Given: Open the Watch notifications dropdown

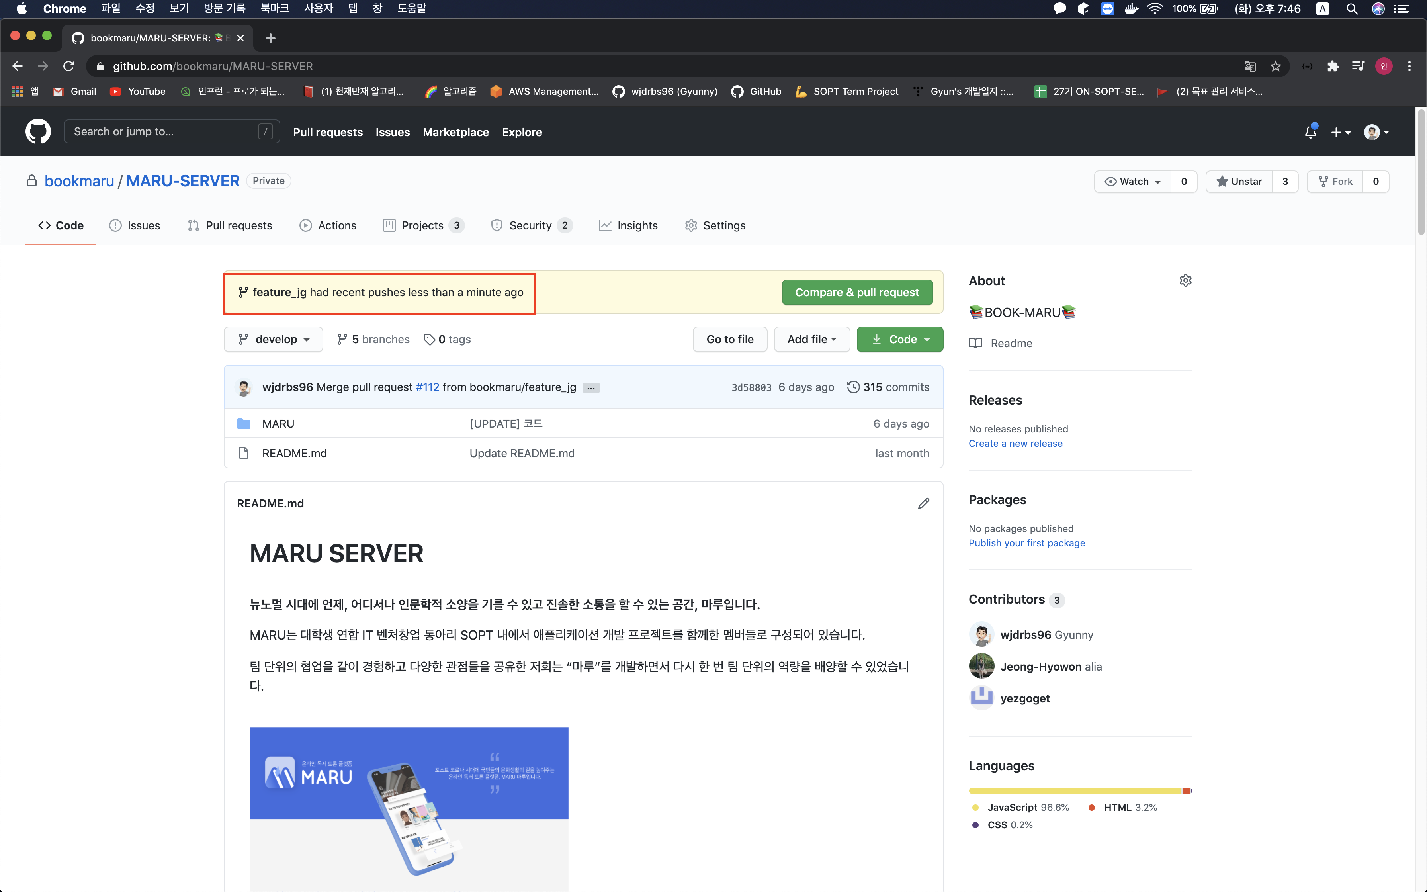Looking at the screenshot, I should coord(1133,181).
